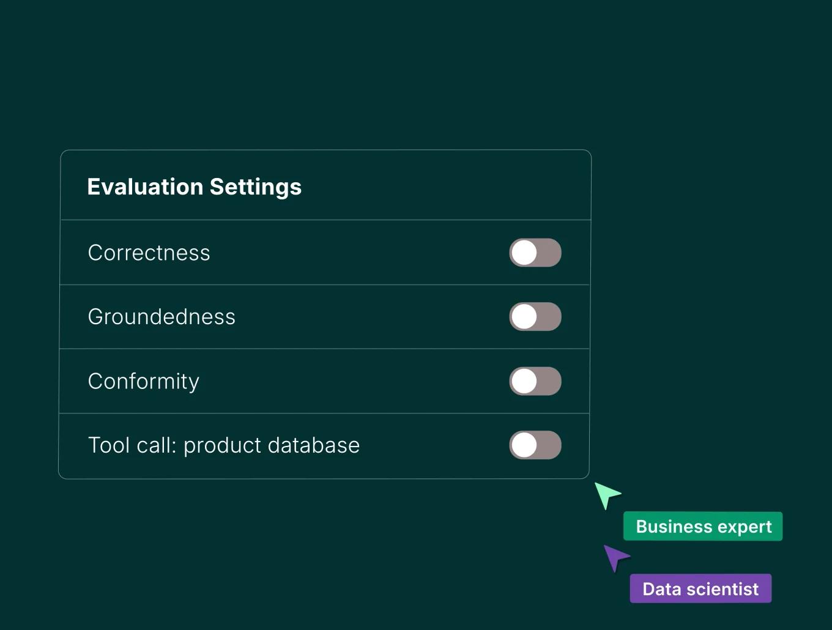Click the white knob on Groundedness switch

pyautogui.click(x=524, y=317)
